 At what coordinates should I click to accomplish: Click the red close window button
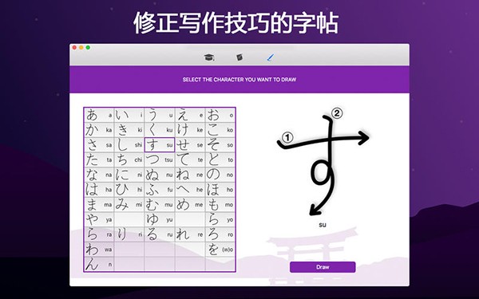74,48
